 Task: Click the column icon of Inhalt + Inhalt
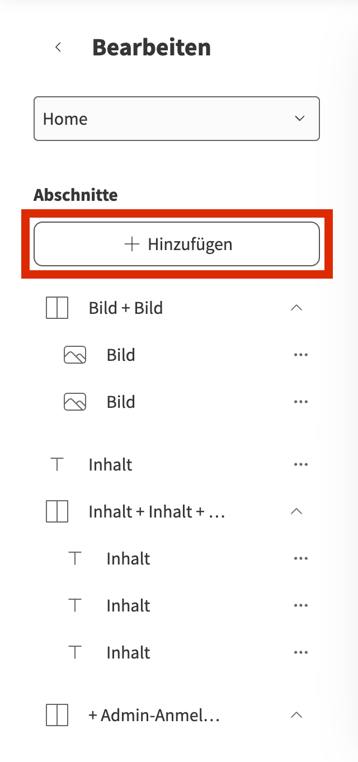click(56, 511)
